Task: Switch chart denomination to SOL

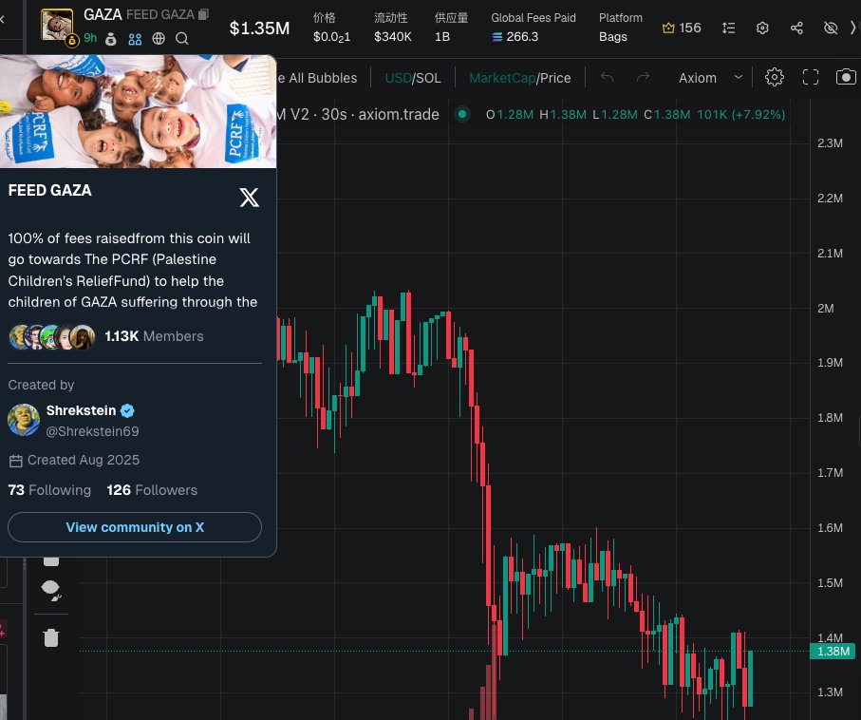Action: point(428,78)
